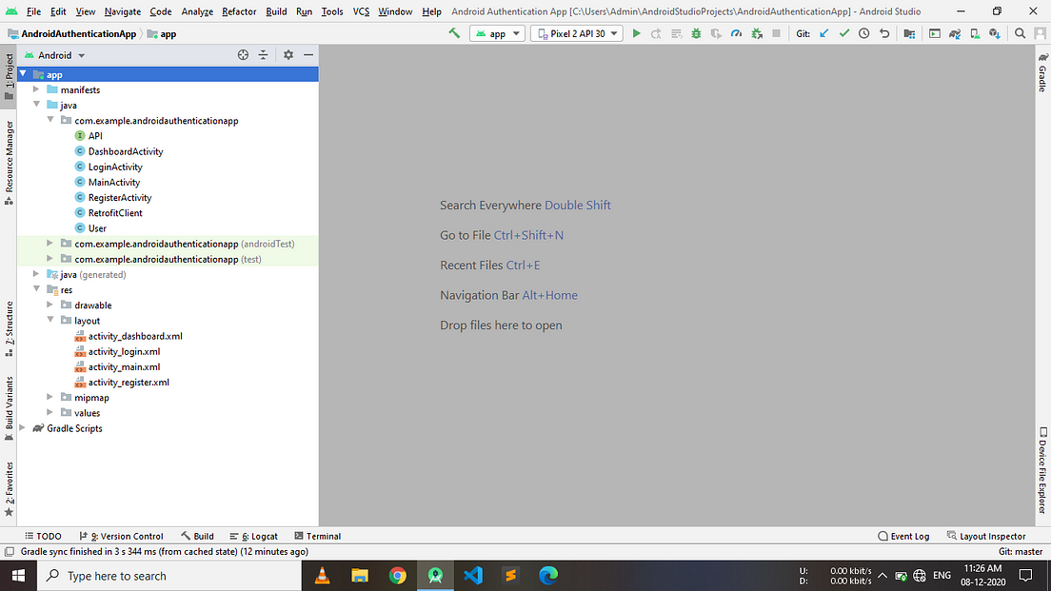This screenshot has width=1051, height=591.
Task: Open the Tools menu
Action: pyautogui.click(x=332, y=11)
